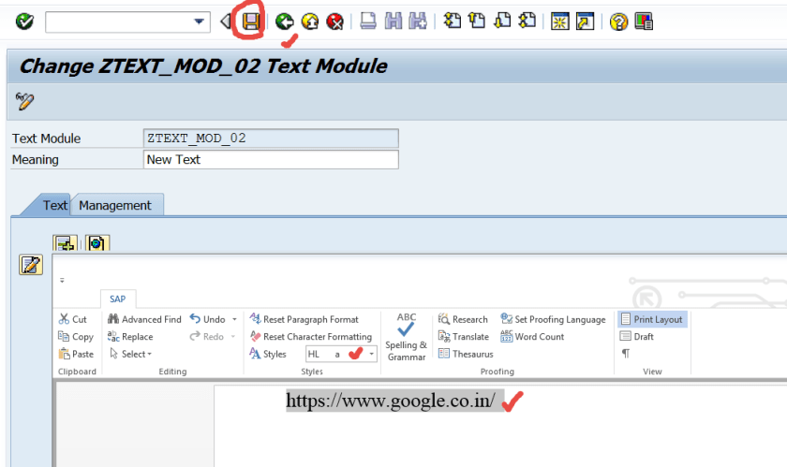Screen dimensions: 787x467
Task: Toggle paragraph marks pilcrow icon
Action: coord(626,354)
